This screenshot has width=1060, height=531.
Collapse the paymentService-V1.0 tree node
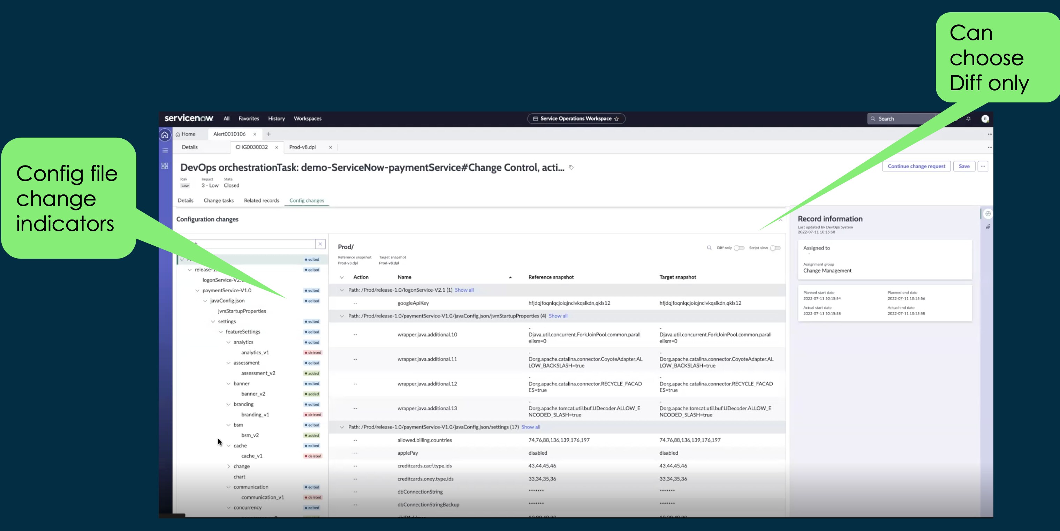(x=197, y=290)
